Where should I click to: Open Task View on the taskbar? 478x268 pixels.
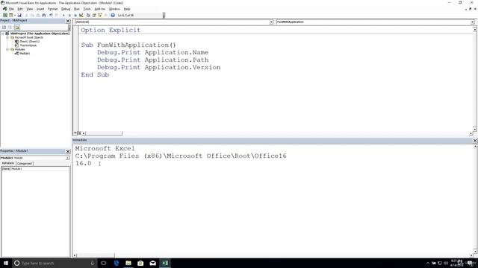point(104,263)
